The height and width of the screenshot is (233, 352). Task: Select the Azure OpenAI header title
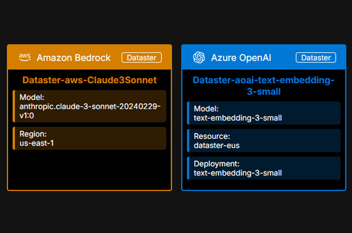tap(241, 58)
